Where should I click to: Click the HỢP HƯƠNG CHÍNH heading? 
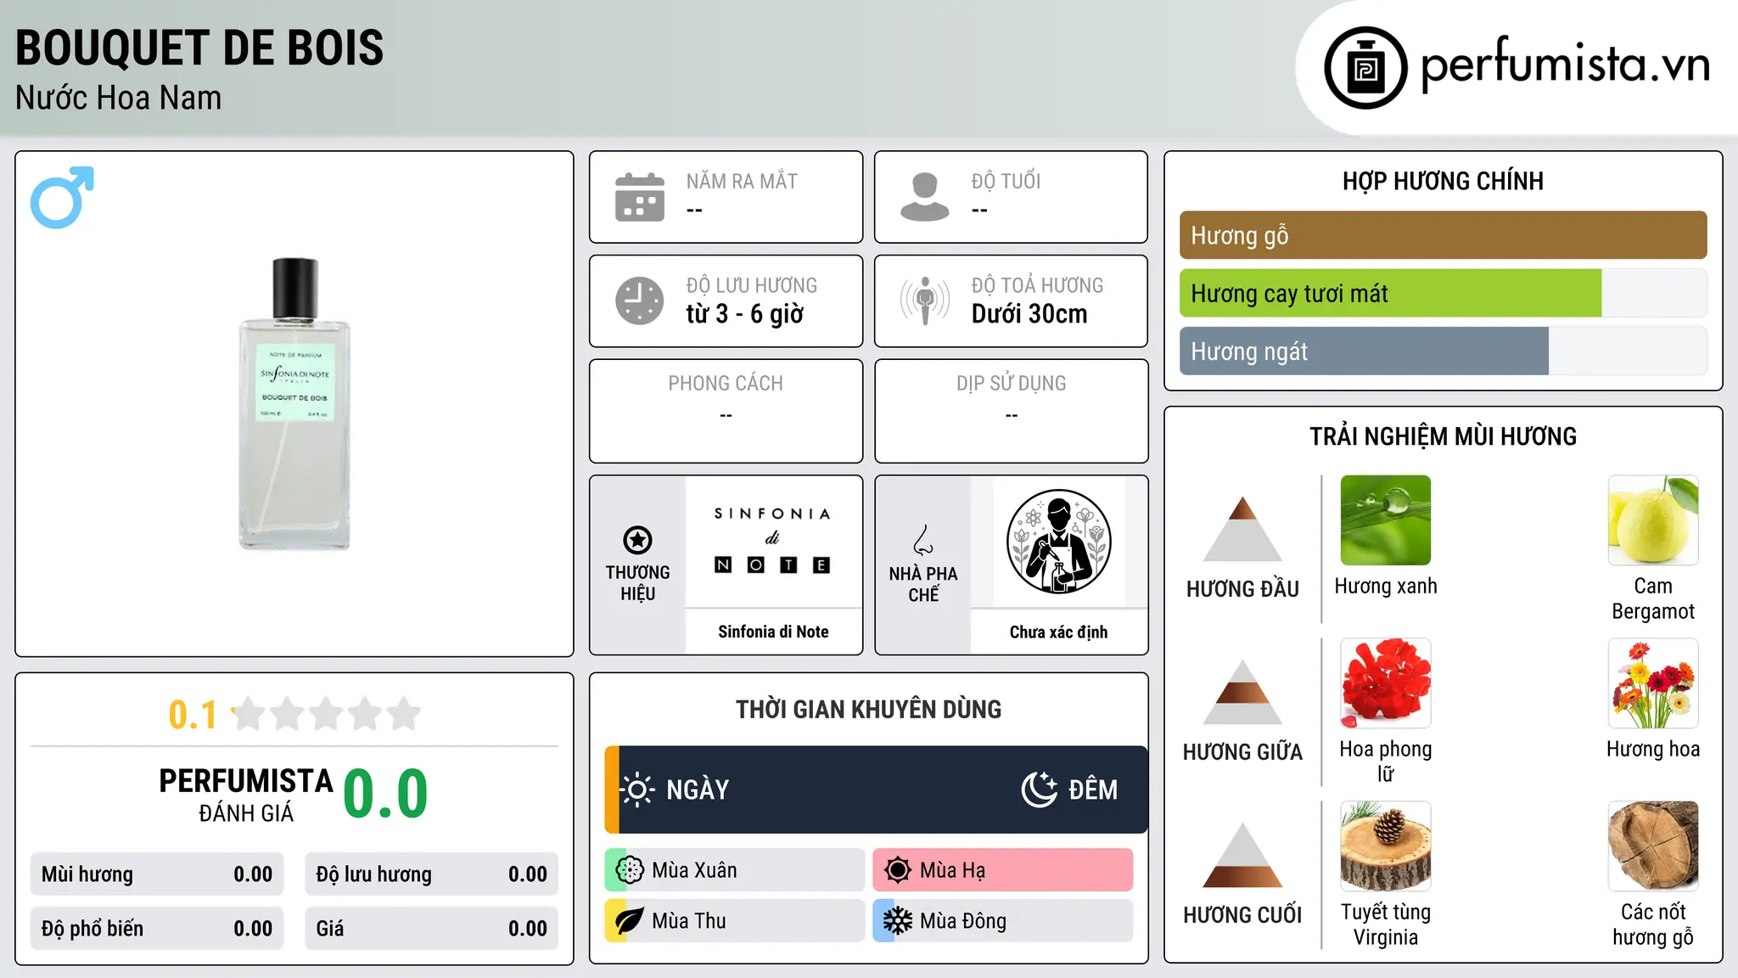click(1443, 181)
